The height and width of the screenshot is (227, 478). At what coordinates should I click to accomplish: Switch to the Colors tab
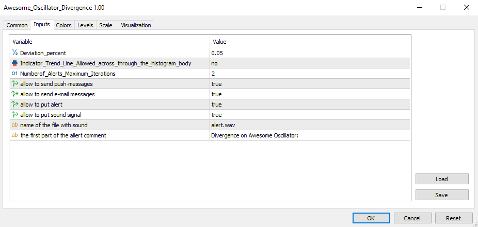(x=63, y=25)
